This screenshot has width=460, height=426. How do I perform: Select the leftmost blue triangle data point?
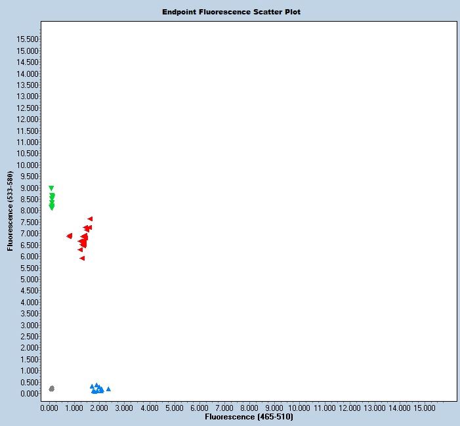tap(92, 387)
